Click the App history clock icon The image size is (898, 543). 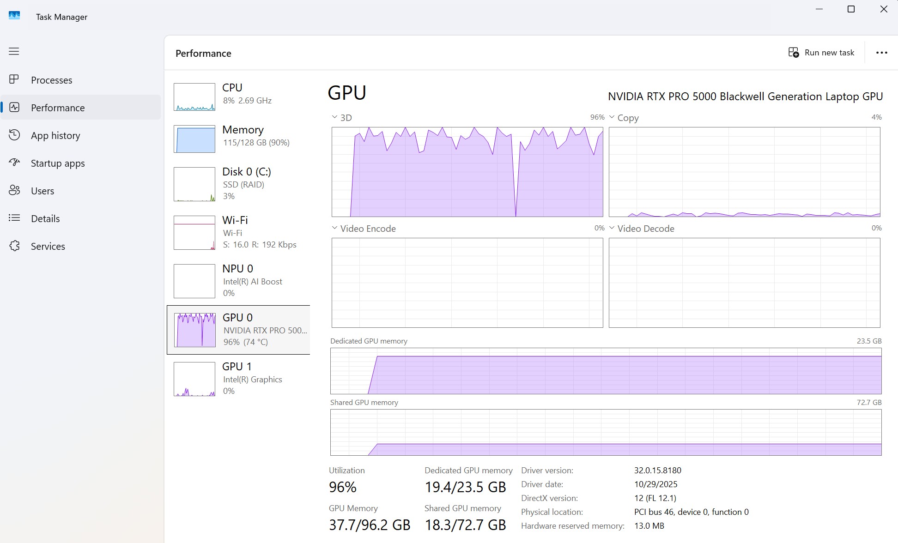coord(14,135)
